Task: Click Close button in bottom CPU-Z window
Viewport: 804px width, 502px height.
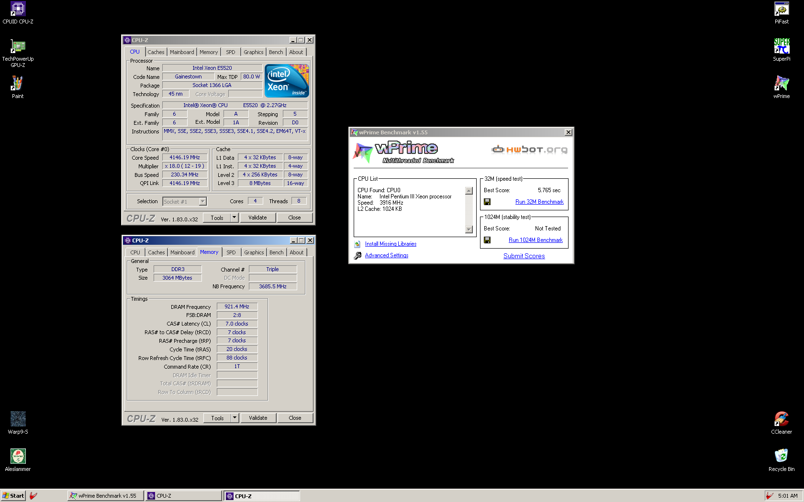Action: 295,418
